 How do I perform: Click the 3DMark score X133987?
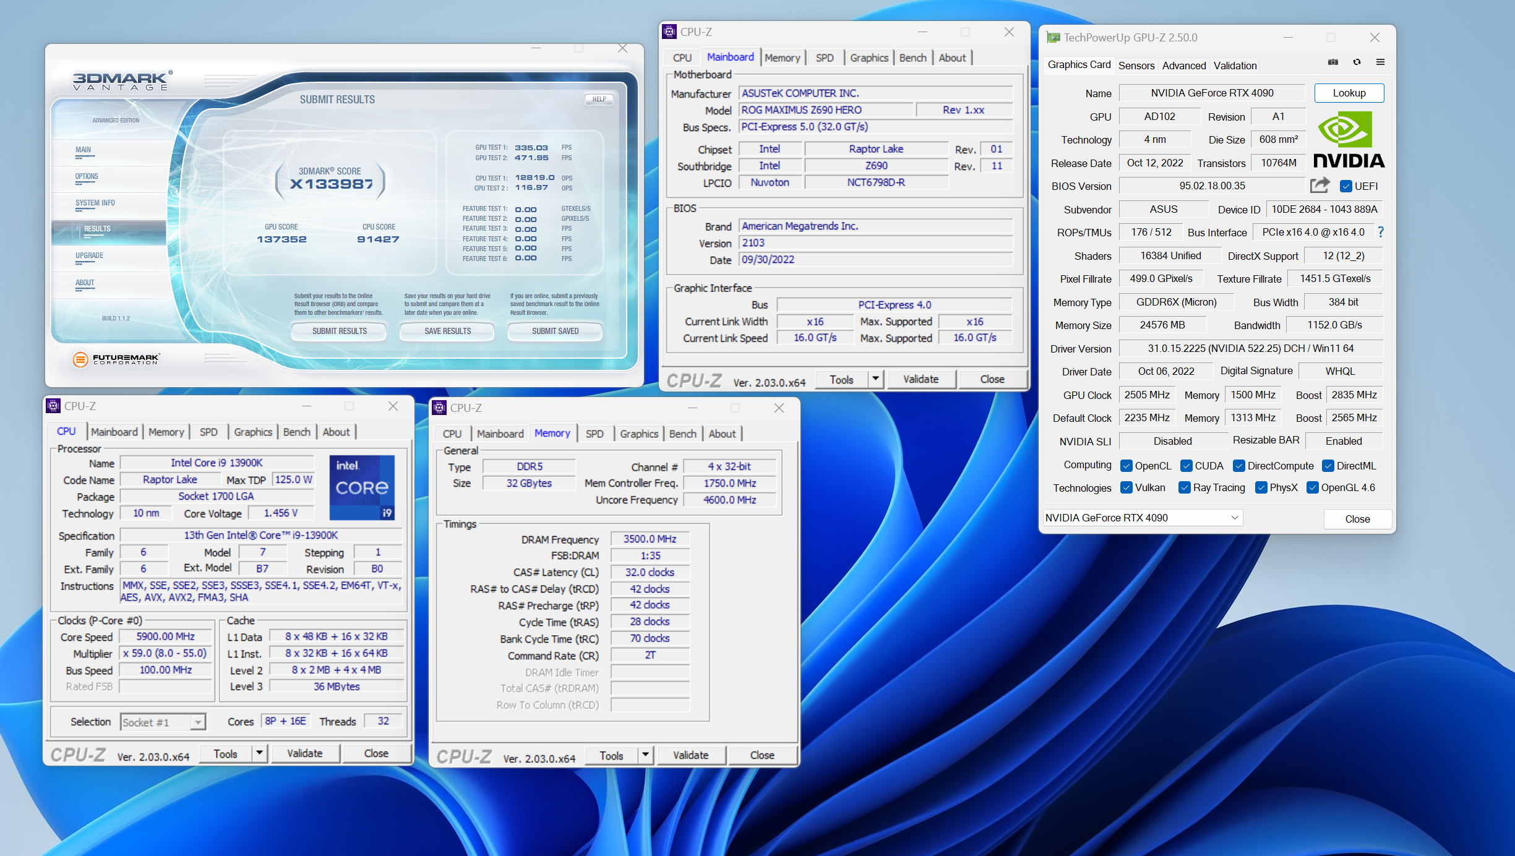tap(332, 184)
